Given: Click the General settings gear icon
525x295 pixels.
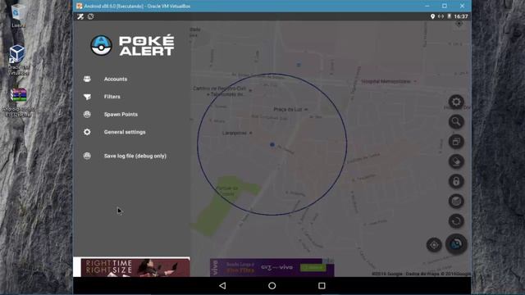Looking at the screenshot, I should point(87,132).
